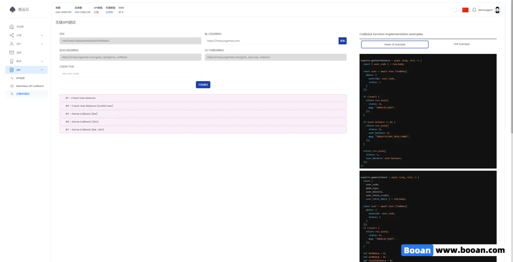Viewport: 513px width, 262px height.
Task: Open the demoagent avatar picture
Action: [x=497, y=10]
